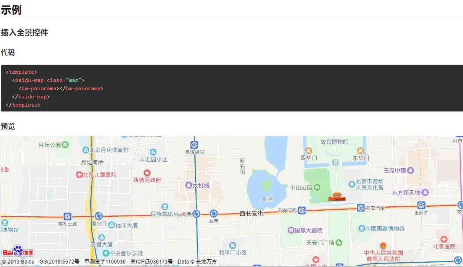The height and width of the screenshot is (267, 463).
Task: Click the 北京月坛体育馆 stadium icon
Action: [x=86, y=150]
